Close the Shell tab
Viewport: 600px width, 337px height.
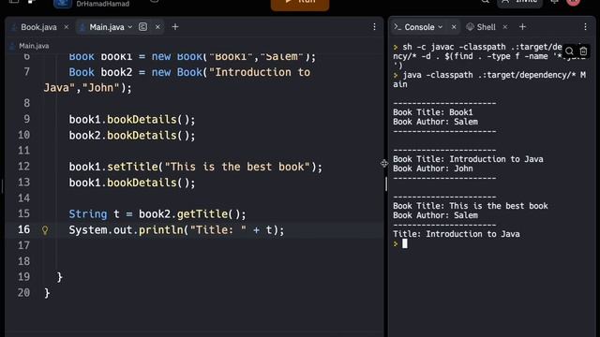(x=505, y=27)
